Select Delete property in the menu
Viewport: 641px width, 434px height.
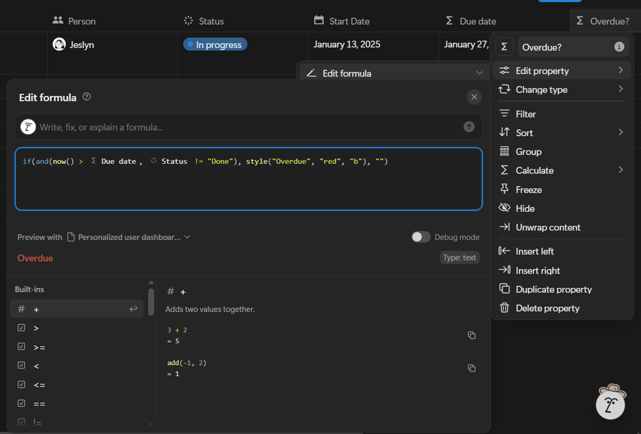(x=547, y=308)
